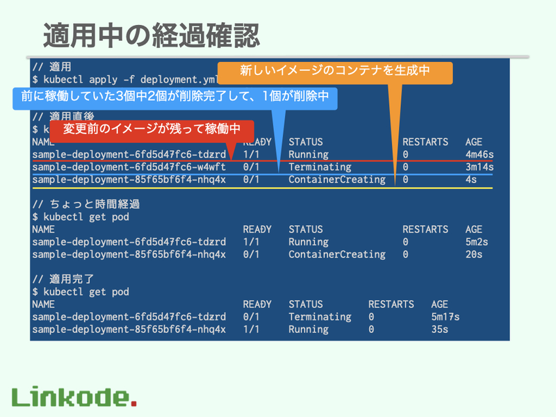Click the age value "35s"
This screenshot has width=556, height=417.
click(x=440, y=329)
